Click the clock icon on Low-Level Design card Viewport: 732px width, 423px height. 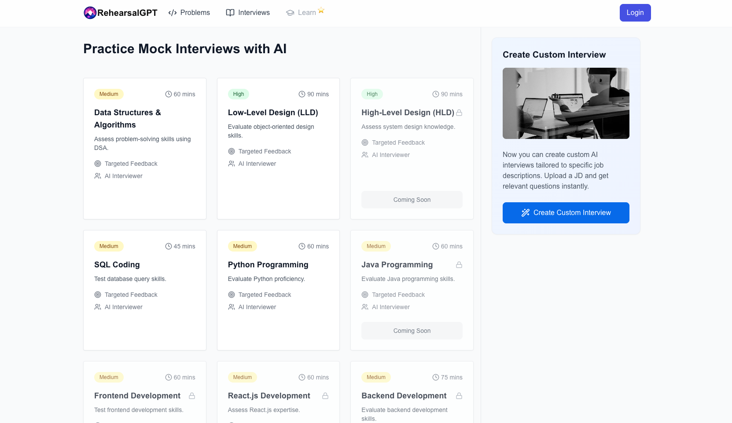(302, 94)
